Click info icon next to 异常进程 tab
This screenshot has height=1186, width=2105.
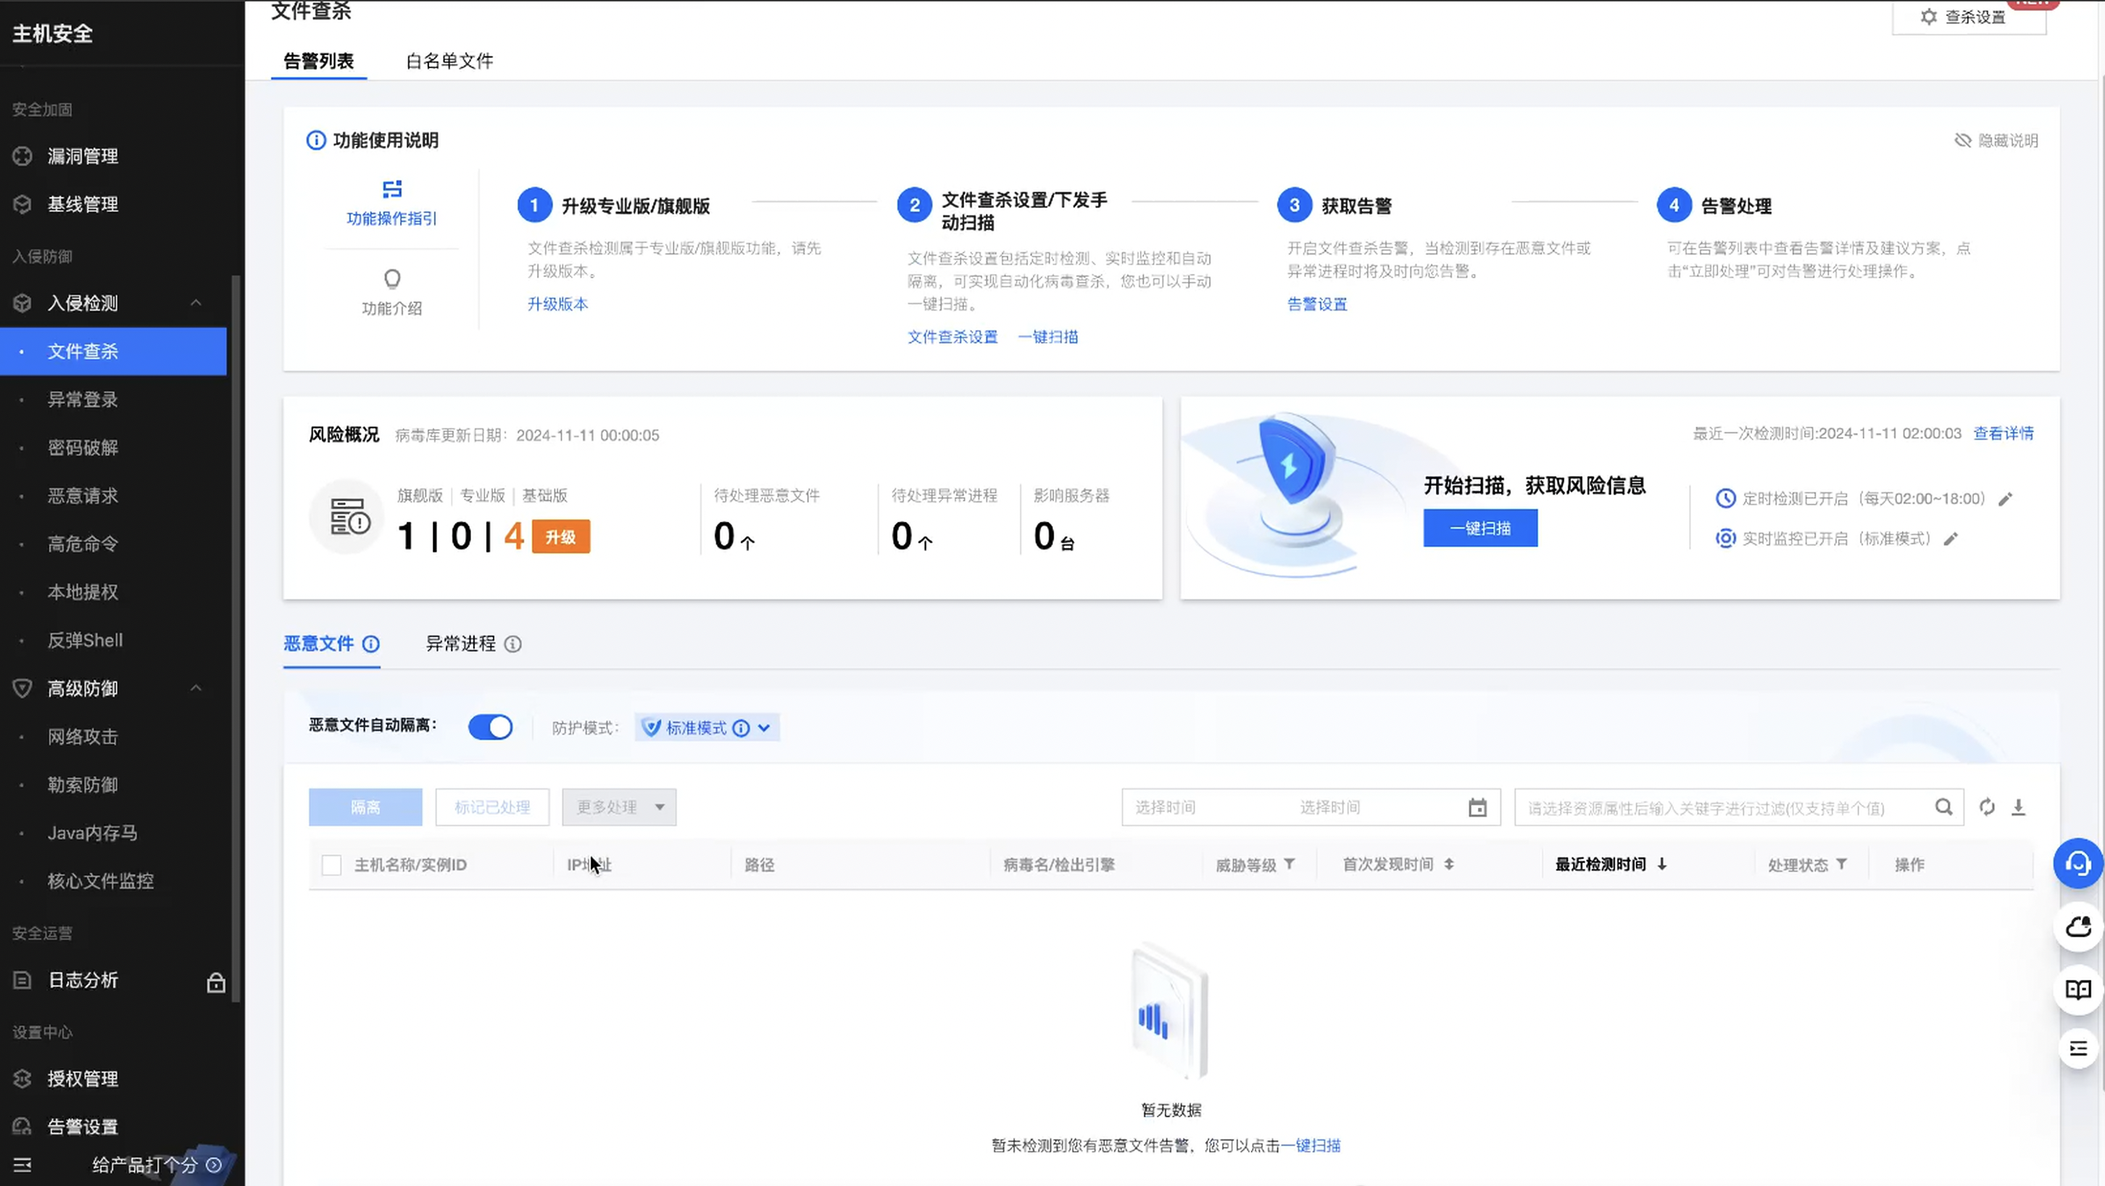click(512, 645)
